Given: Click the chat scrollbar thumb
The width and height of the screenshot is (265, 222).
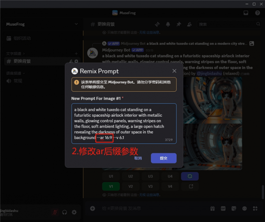Looking at the screenshot, I should tap(263, 192).
